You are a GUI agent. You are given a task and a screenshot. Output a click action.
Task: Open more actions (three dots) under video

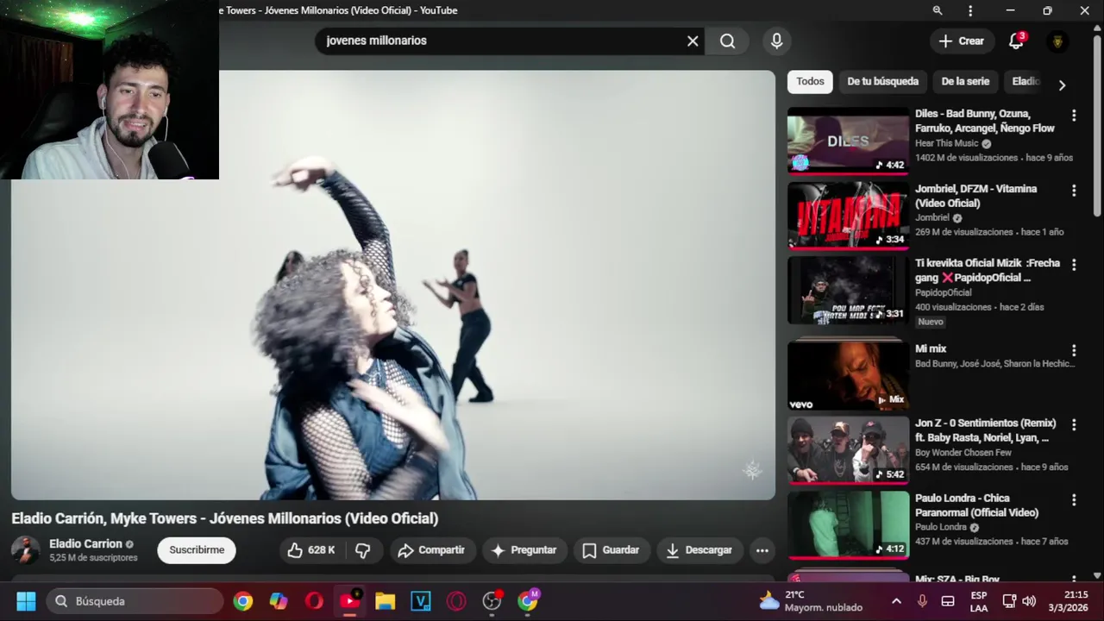click(762, 550)
